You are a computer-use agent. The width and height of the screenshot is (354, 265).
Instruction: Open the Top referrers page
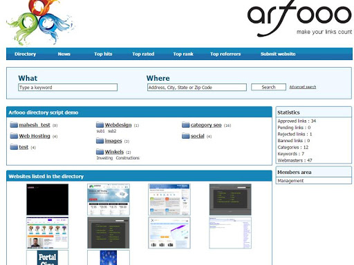[225, 54]
